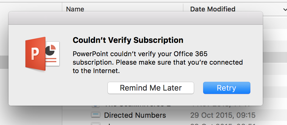Click the 29 Oct 2015, 09:15 date cell

(x=223, y=115)
